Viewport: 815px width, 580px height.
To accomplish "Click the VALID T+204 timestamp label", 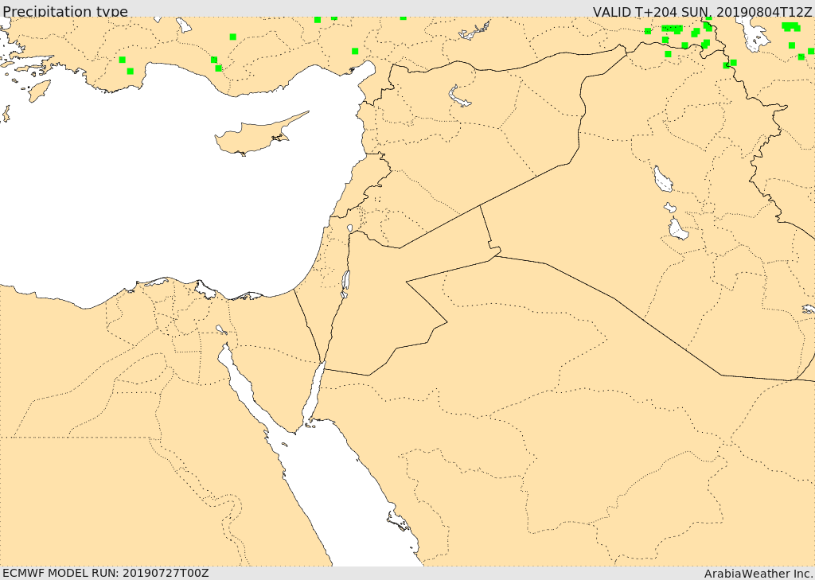I will 702,10.
